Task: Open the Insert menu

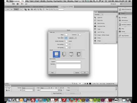Action: click(x=37, y=1)
